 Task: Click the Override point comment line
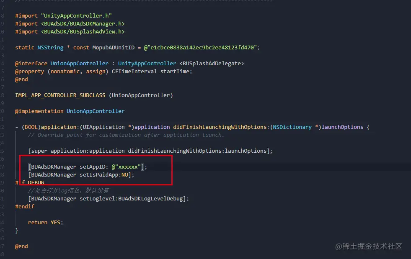126,135
